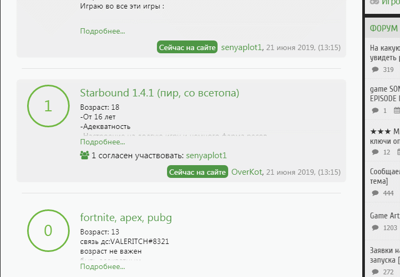Click the calendar icon in game SONIC topic
Viewport: 400px width, 277px height.
[397, 110]
